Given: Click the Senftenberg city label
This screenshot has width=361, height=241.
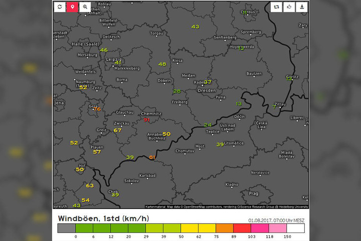Looking at the screenshot, I should (225, 37).
